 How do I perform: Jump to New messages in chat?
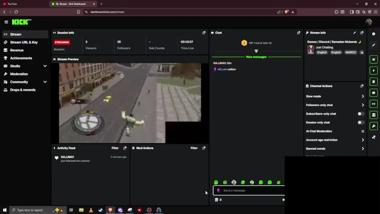(256, 57)
